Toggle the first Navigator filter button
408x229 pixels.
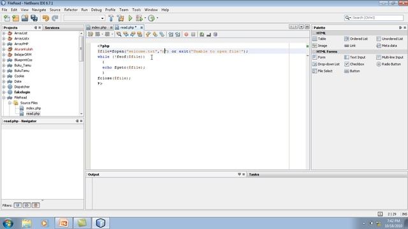(18, 205)
